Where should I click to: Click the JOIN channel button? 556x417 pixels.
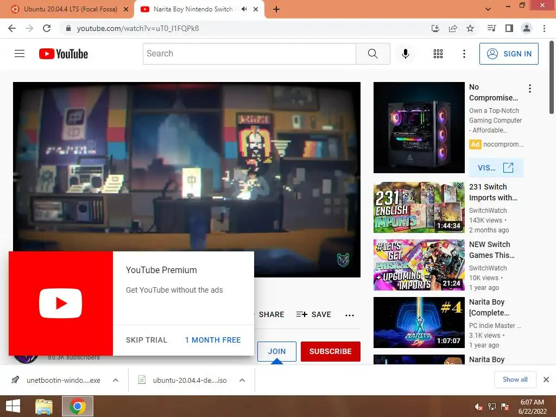click(276, 351)
